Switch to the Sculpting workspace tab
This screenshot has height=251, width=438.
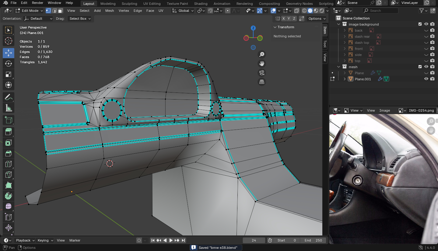(129, 4)
